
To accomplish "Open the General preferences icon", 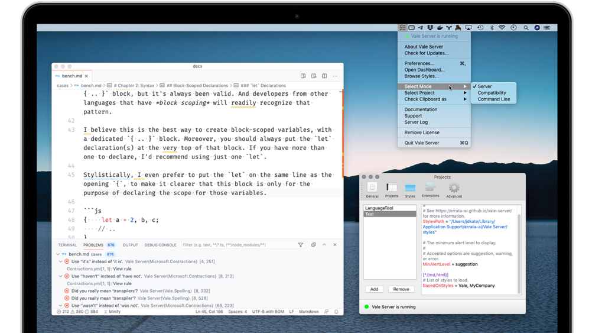I will coord(372,190).
